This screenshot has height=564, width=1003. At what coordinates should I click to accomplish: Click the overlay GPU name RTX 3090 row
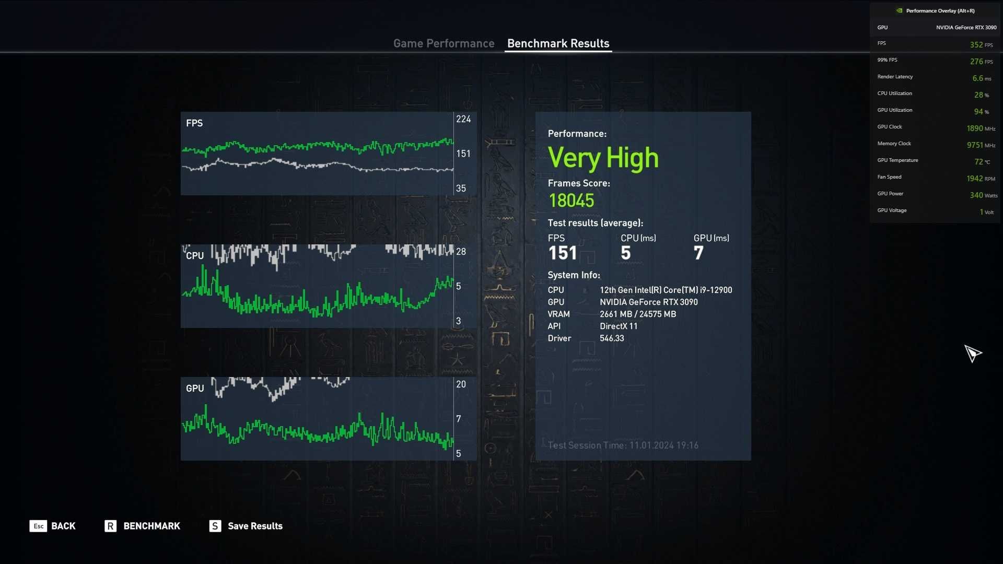[x=935, y=27]
